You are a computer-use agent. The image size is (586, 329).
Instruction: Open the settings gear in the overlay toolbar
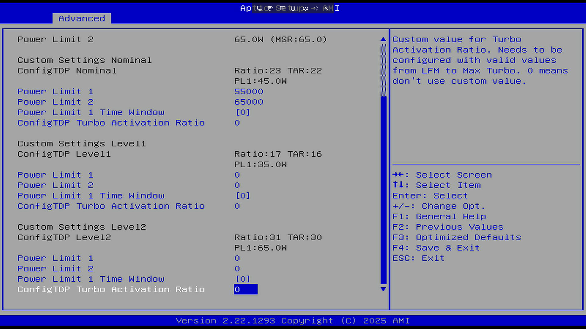coord(306,8)
